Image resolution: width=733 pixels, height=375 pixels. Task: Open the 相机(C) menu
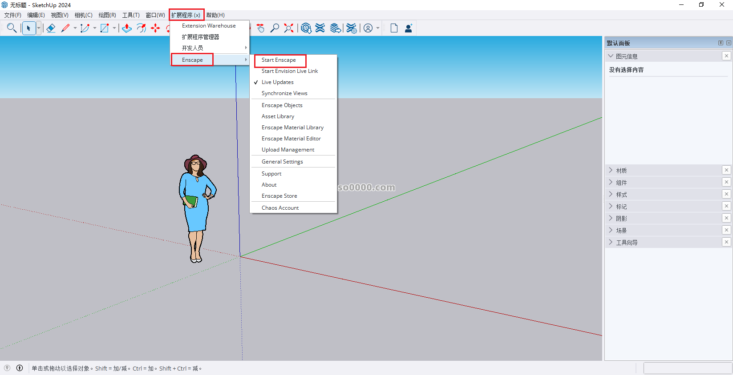(84, 15)
